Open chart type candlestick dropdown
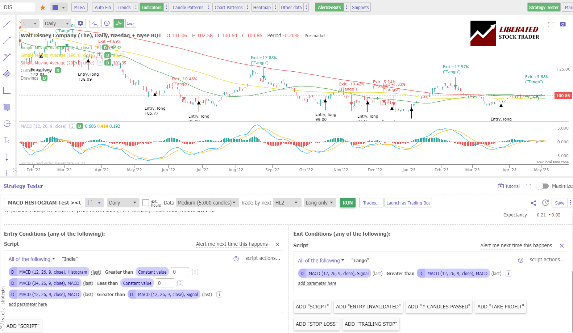The image size is (573, 333). [30, 24]
